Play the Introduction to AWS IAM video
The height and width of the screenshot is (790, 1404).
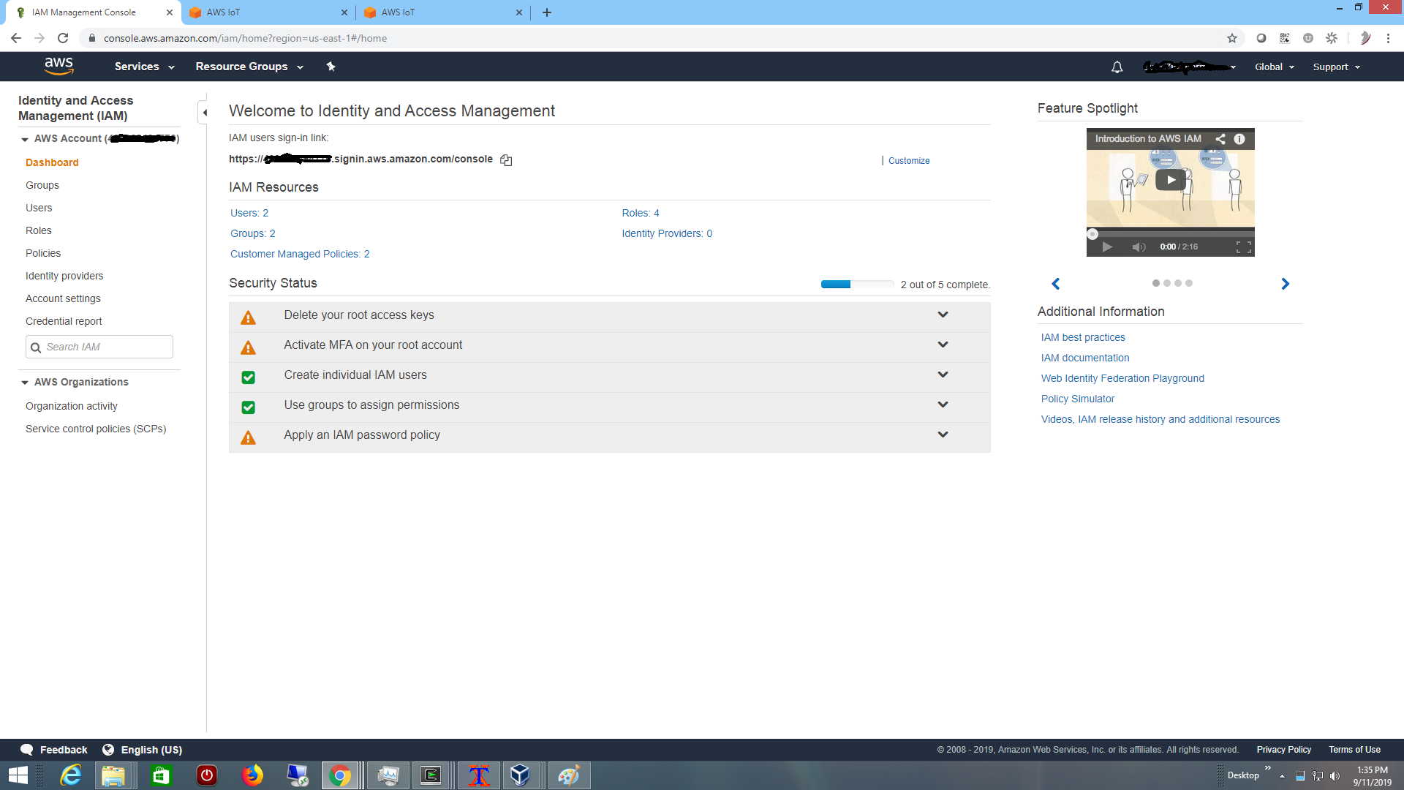pos(1170,180)
